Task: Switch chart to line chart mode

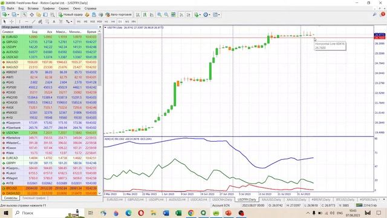Action: [x=152, y=15]
